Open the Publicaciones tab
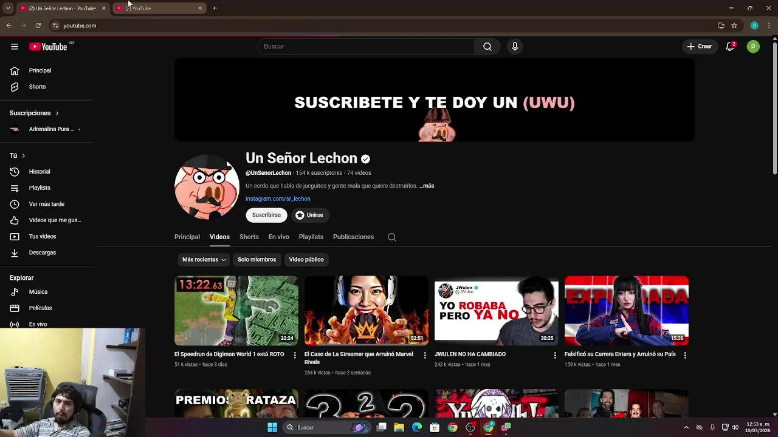Image resolution: width=778 pixels, height=437 pixels. point(353,237)
